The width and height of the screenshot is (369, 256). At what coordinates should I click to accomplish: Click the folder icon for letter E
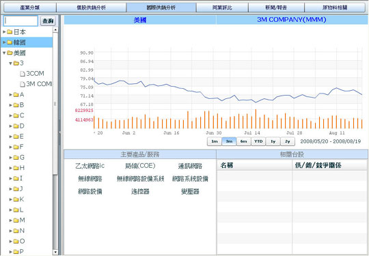[x=16, y=137]
